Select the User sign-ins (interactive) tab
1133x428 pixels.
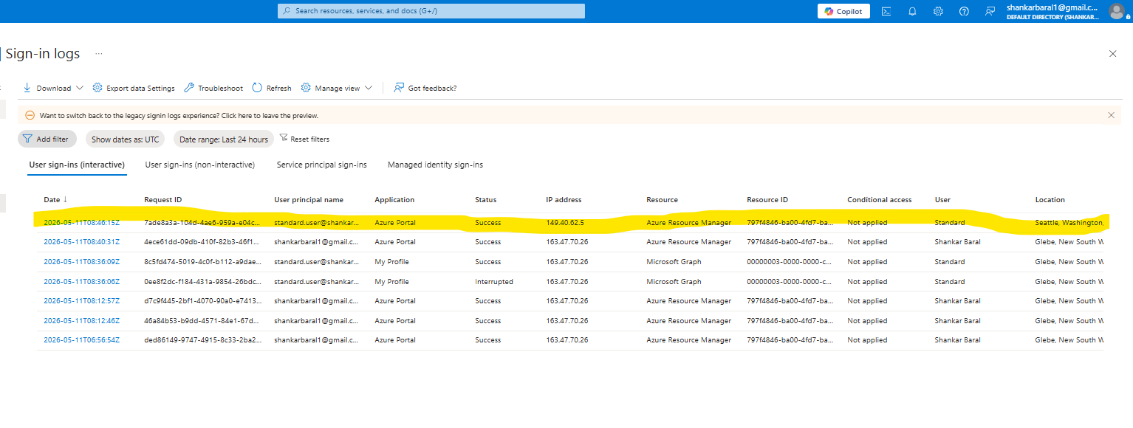77,165
